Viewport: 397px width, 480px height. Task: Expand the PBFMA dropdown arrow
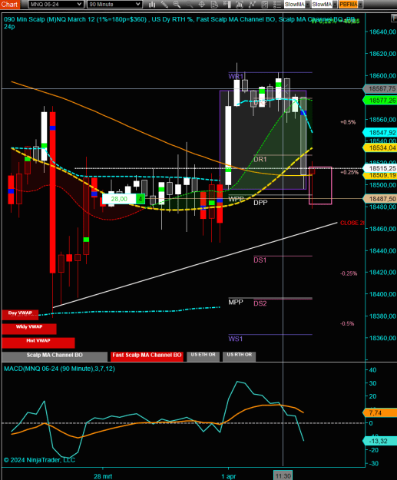(360, 5)
